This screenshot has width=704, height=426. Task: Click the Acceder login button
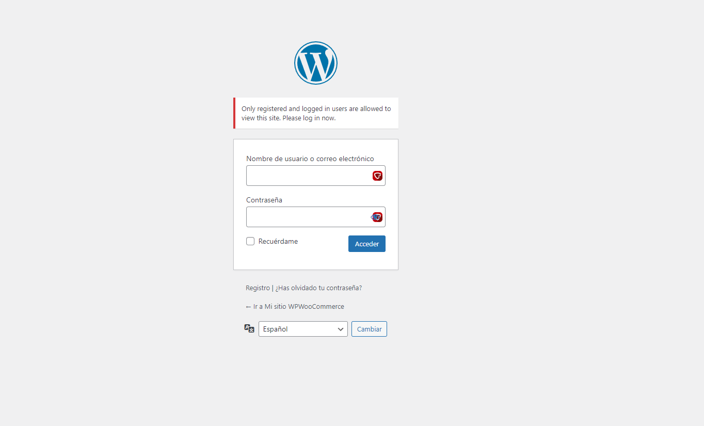click(x=367, y=244)
